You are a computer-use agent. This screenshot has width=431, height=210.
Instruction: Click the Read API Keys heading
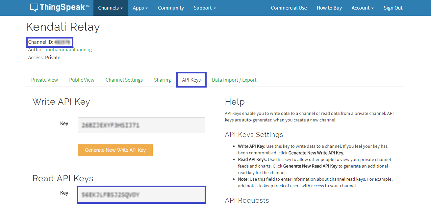click(63, 178)
